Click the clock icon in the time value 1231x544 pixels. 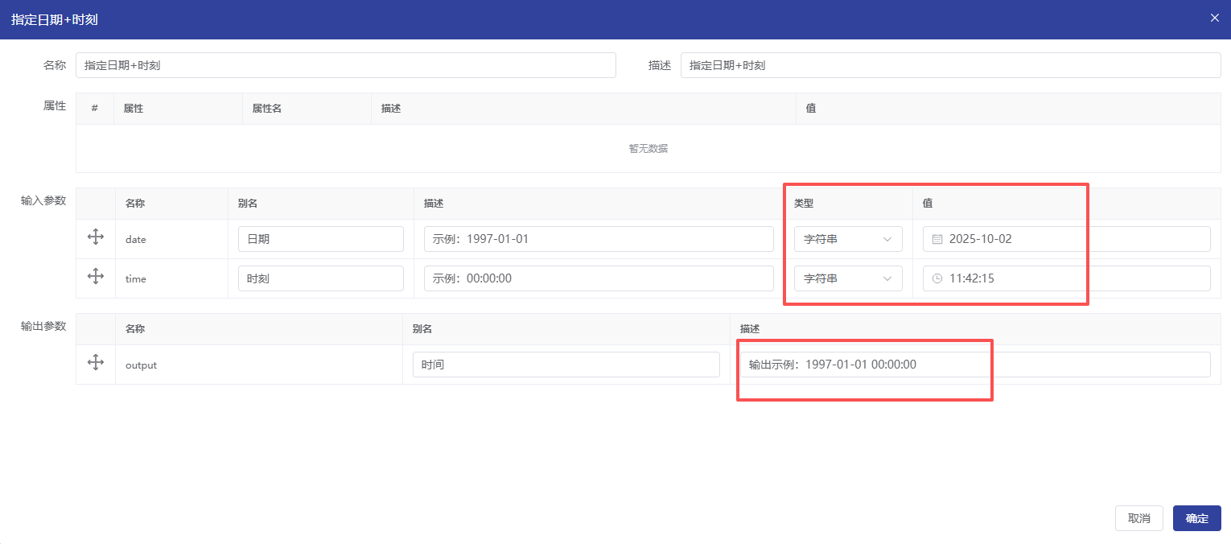point(937,278)
